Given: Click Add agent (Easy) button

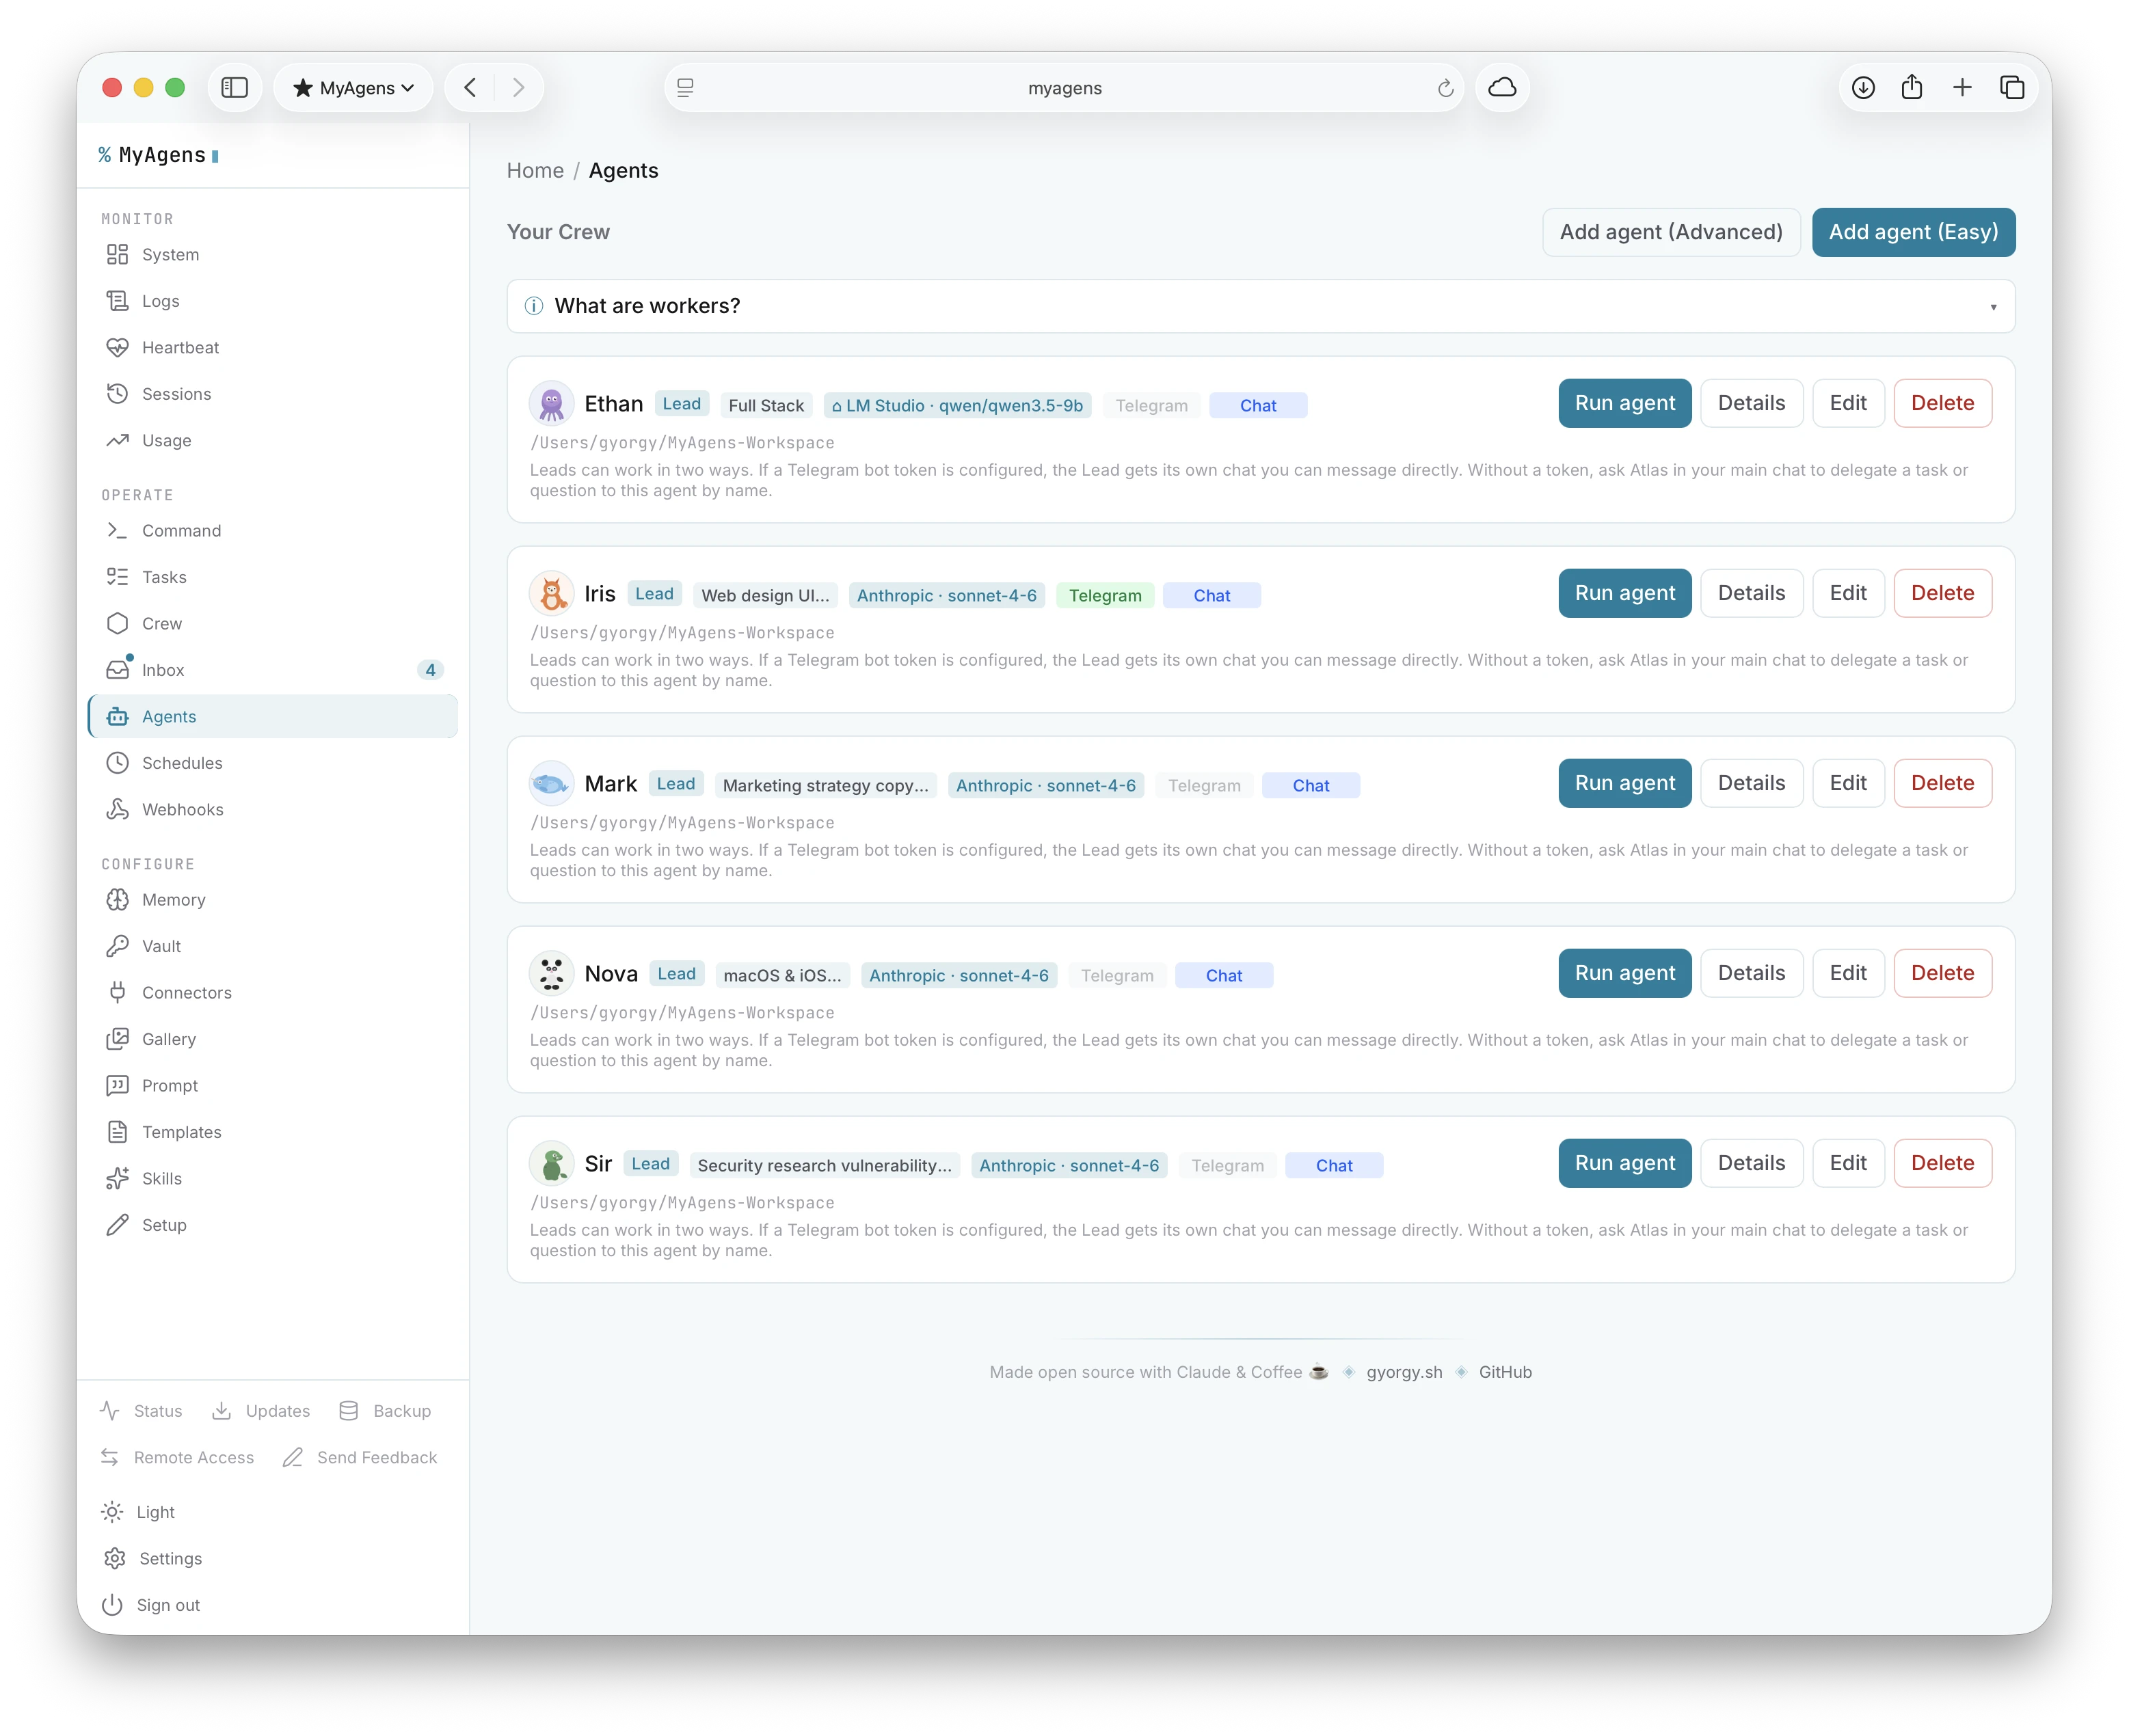Looking at the screenshot, I should [x=1913, y=232].
